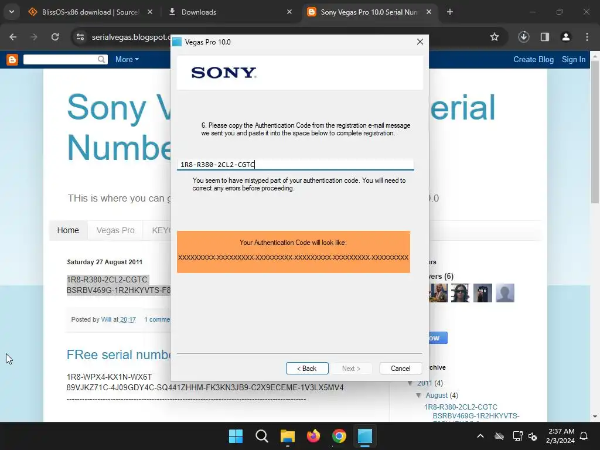Open the notifications bell icon

tap(584, 436)
